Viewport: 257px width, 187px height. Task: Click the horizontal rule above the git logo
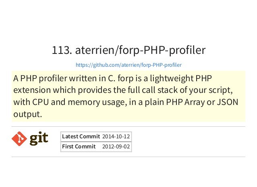pyautogui.click(x=128, y=126)
